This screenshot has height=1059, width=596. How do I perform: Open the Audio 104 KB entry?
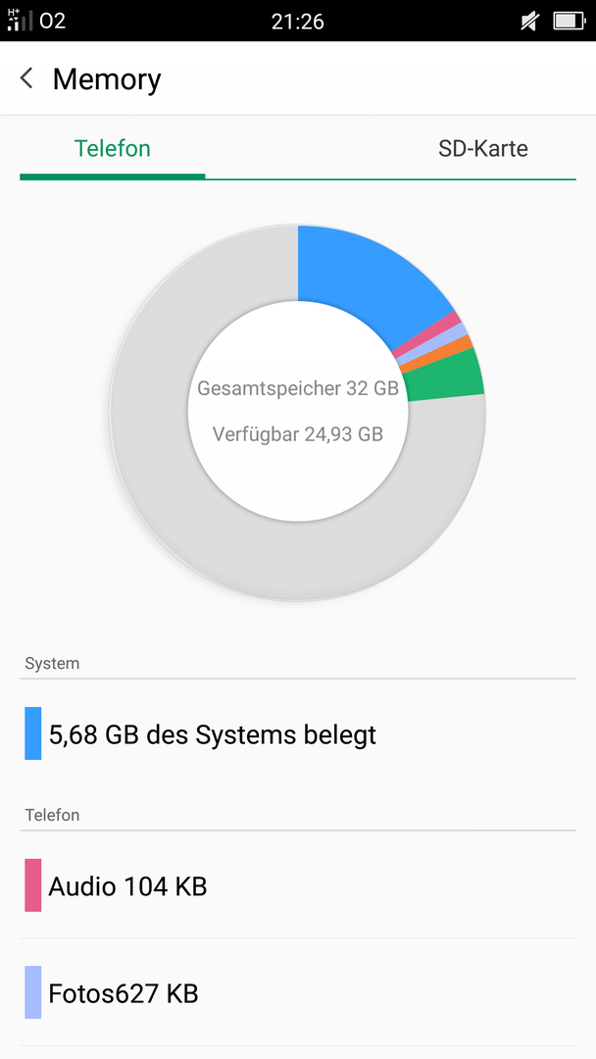point(298,885)
